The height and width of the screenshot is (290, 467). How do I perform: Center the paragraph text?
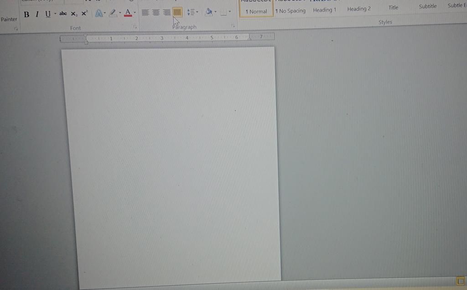[x=156, y=12]
